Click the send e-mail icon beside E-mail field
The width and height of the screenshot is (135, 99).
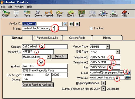(x=129, y=72)
